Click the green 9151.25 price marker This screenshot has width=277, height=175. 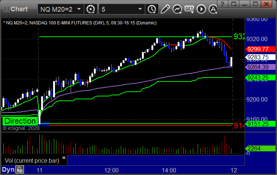coord(260,124)
